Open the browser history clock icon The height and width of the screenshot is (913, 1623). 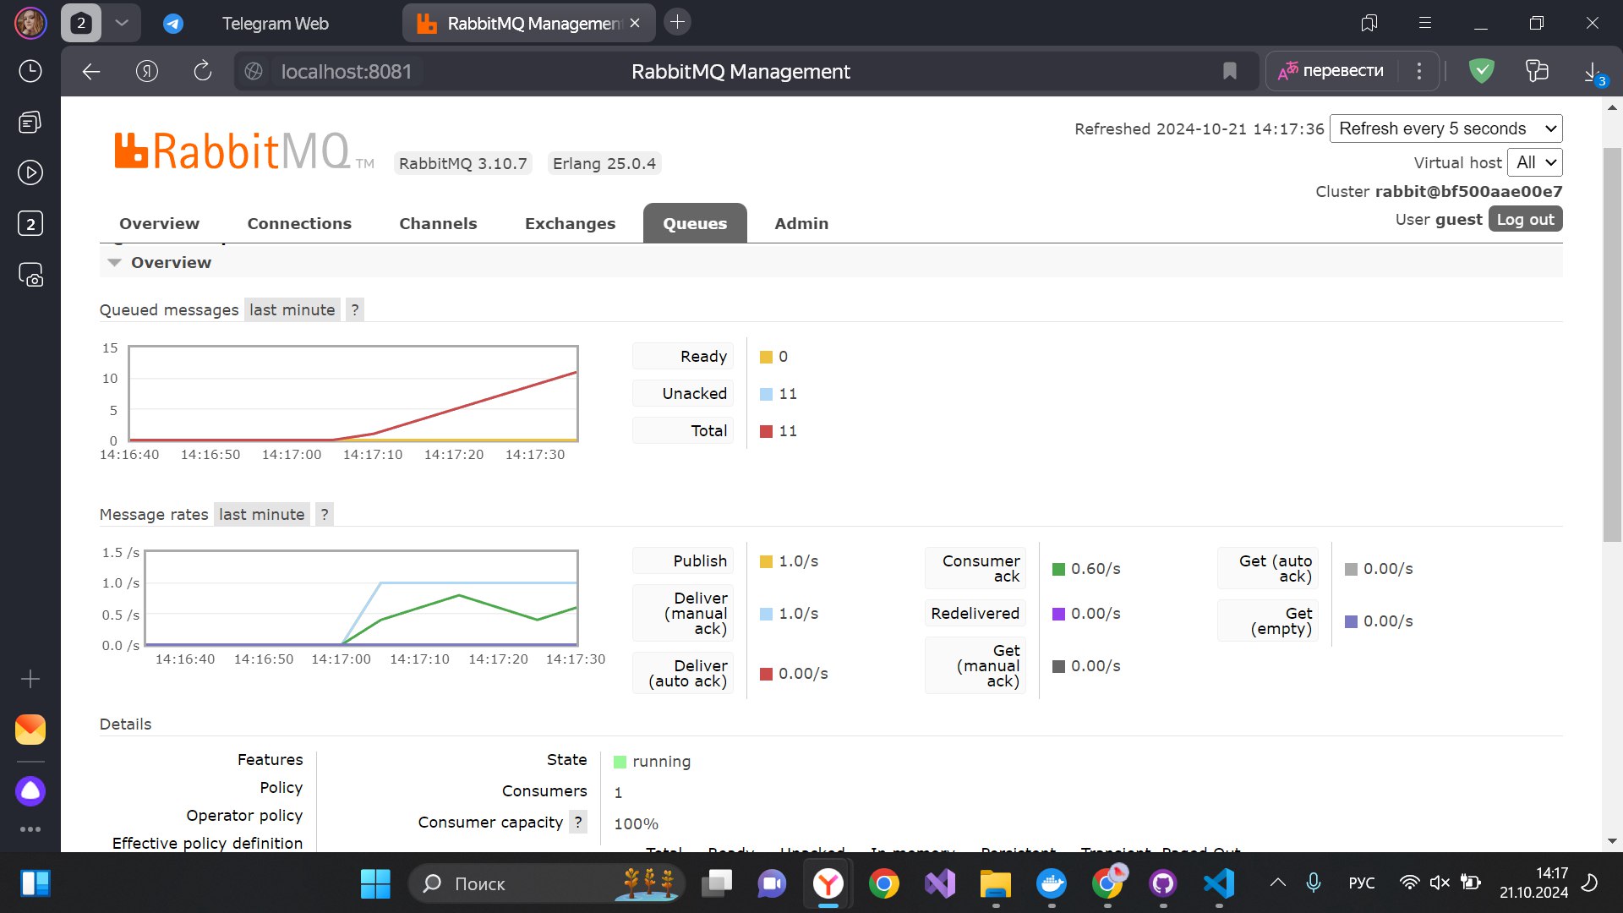(30, 71)
